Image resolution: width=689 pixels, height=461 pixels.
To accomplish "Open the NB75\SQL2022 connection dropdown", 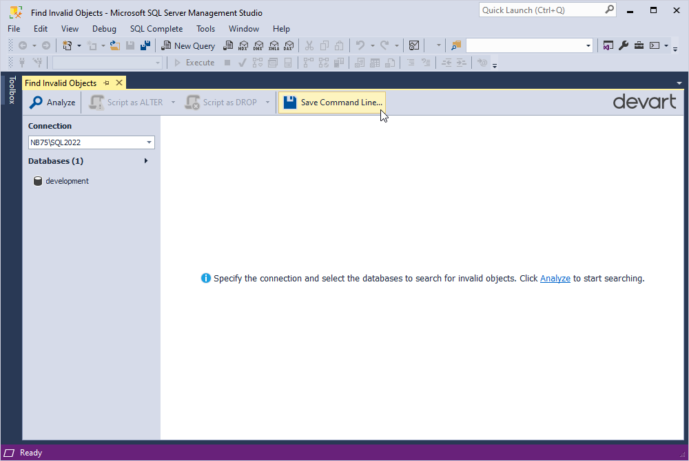I will (149, 142).
